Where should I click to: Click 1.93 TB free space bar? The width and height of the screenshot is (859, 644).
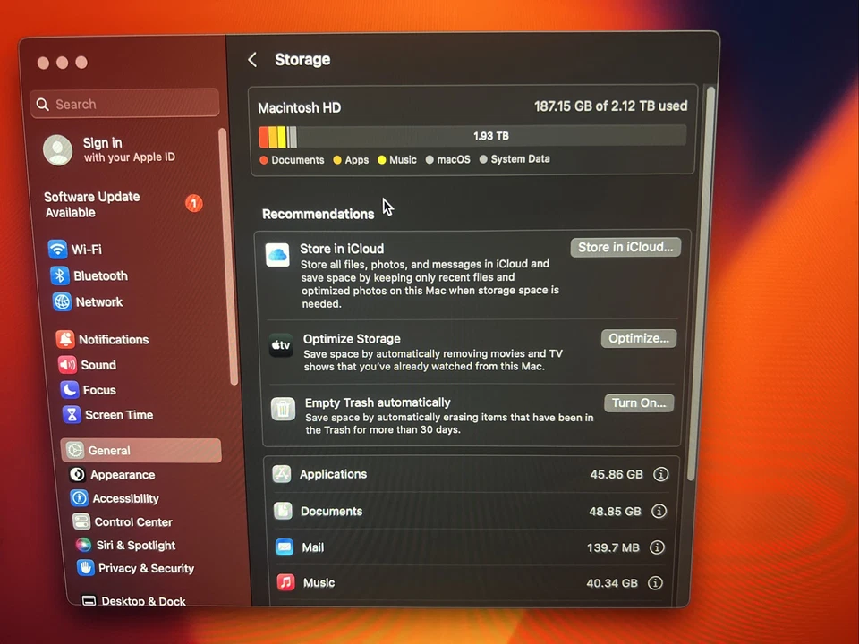[x=491, y=136]
